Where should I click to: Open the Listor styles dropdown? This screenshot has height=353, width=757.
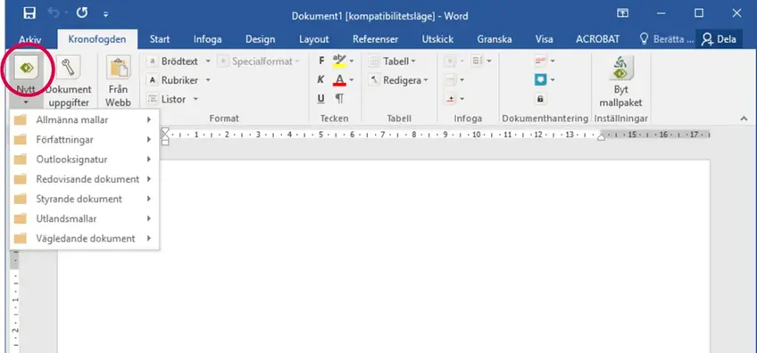coord(196,99)
